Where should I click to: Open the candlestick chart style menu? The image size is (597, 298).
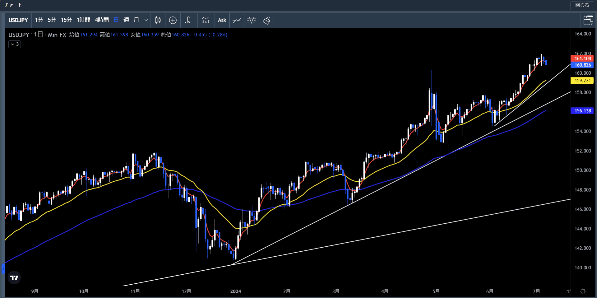tap(158, 20)
